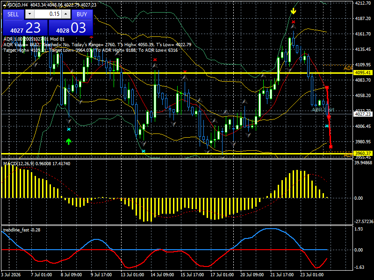Select the yellow down-arrow sell signal icon
The image size is (374, 280).
(x=294, y=11)
